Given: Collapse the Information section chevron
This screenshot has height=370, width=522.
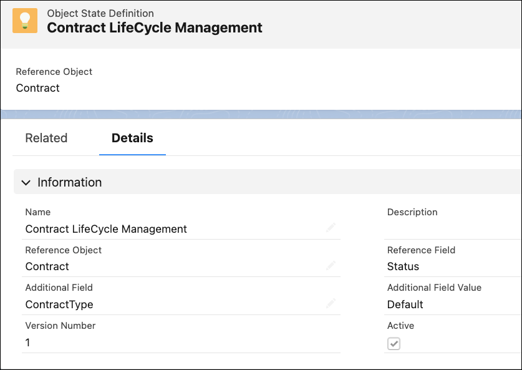Looking at the screenshot, I should [x=26, y=182].
